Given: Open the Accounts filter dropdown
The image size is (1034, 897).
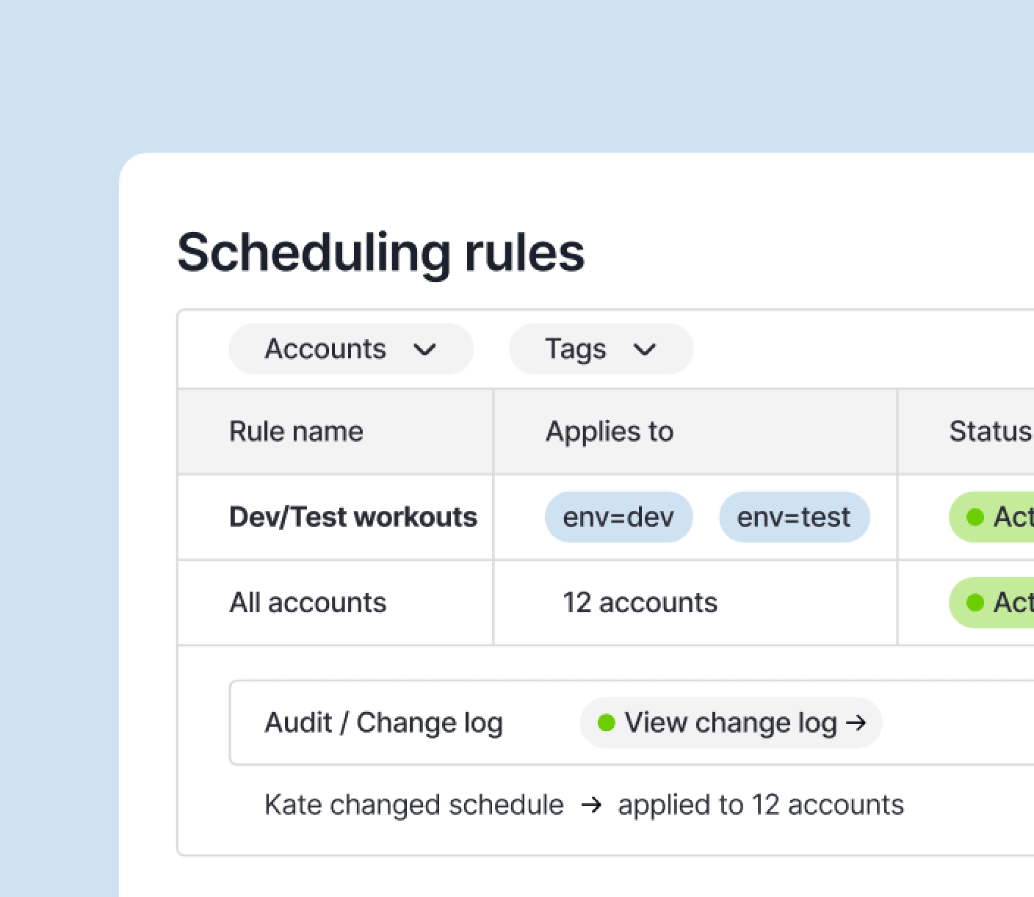Looking at the screenshot, I should coord(350,349).
